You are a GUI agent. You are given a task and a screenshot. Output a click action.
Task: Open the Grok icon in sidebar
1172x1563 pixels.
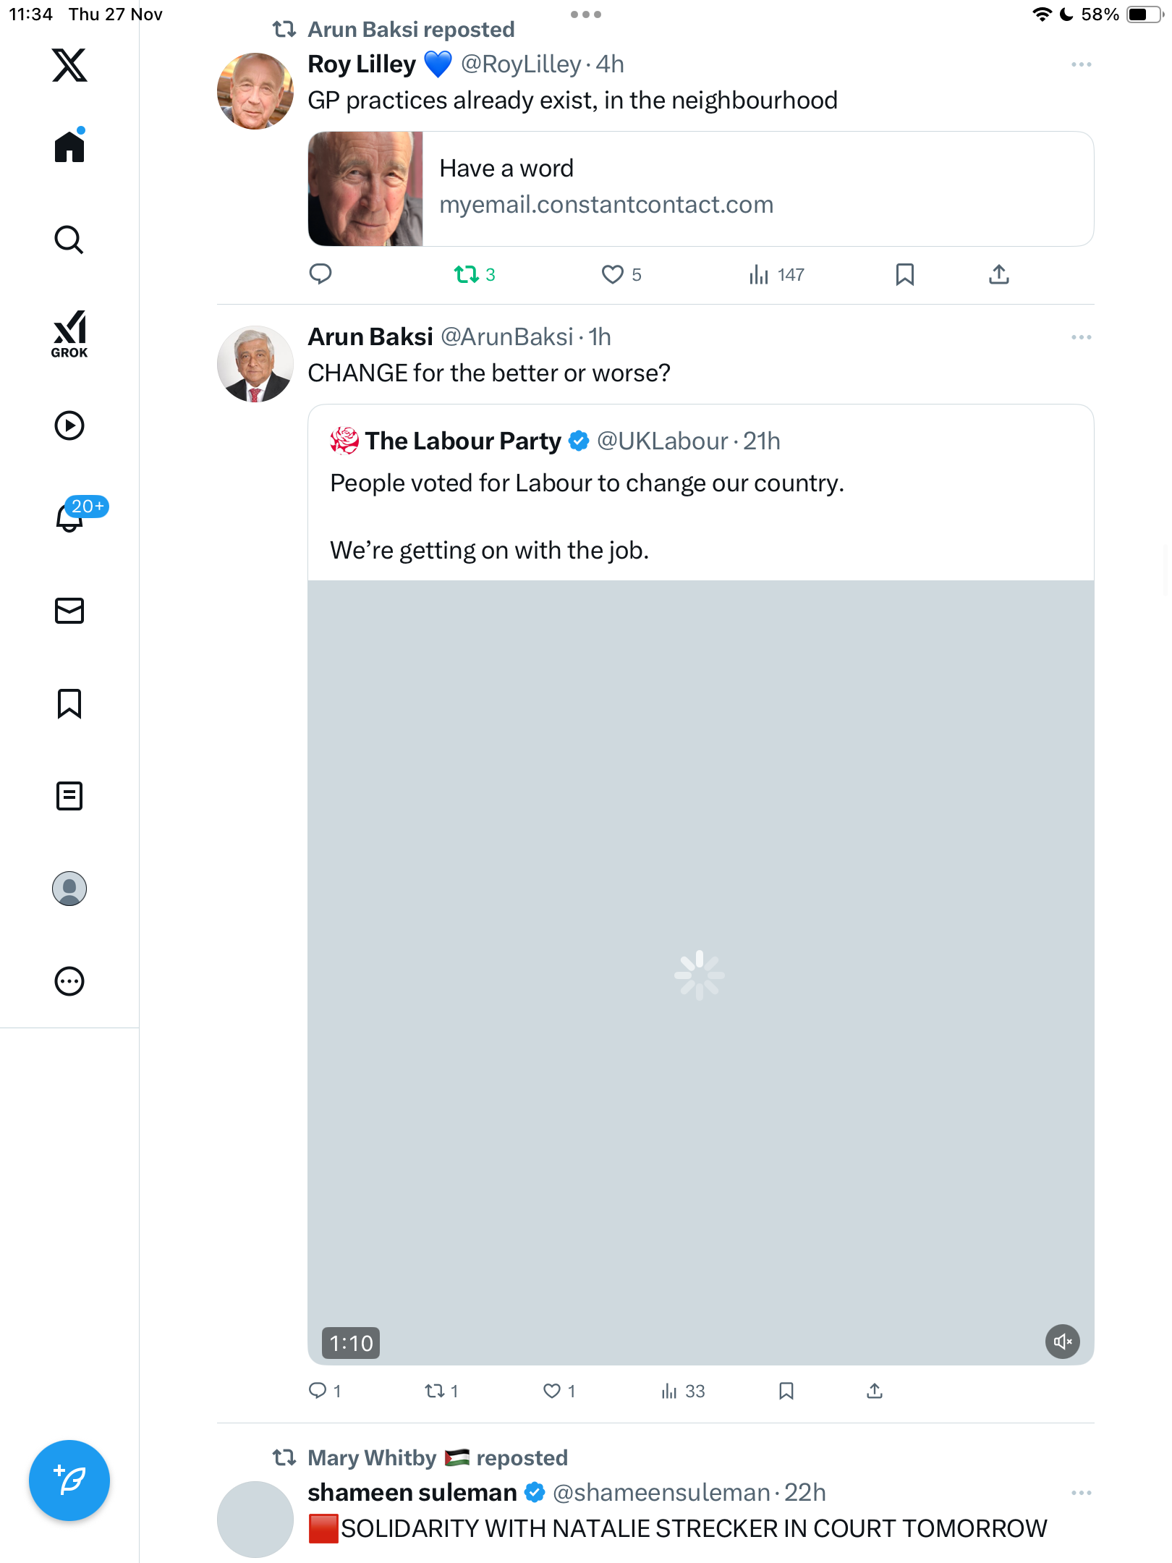[69, 334]
